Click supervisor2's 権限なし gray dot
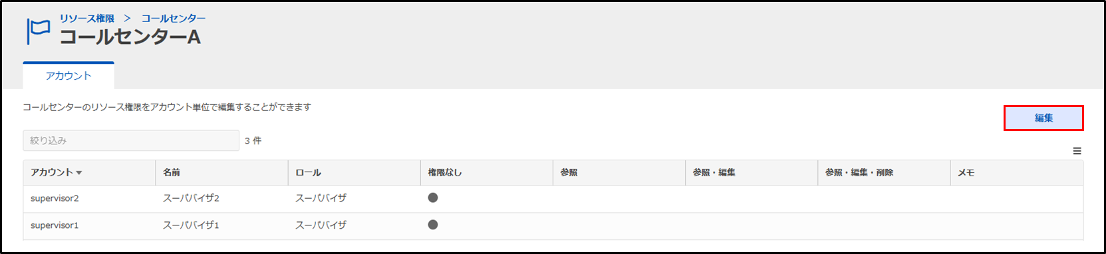 (x=433, y=197)
